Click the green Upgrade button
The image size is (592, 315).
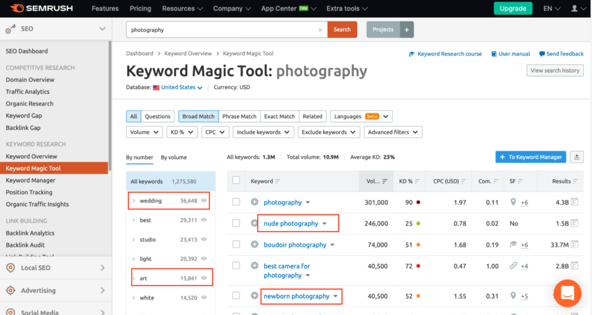[513, 8]
